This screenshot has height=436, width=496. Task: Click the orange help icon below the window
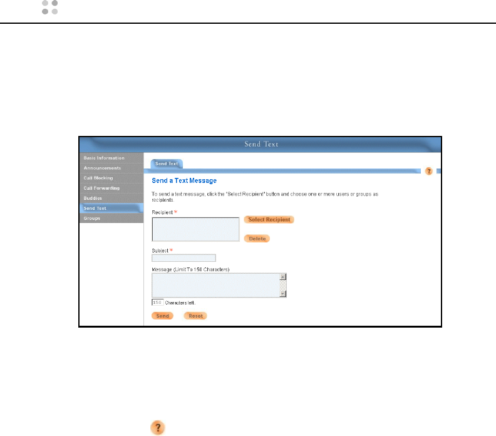(158, 428)
